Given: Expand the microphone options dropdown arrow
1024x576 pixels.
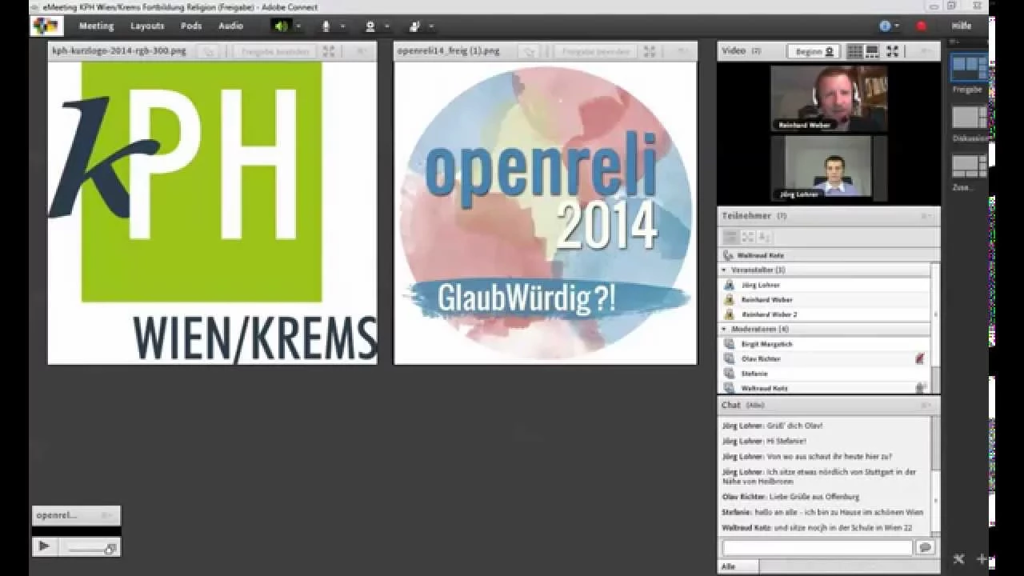Looking at the screenshot, I should point(342,26).
